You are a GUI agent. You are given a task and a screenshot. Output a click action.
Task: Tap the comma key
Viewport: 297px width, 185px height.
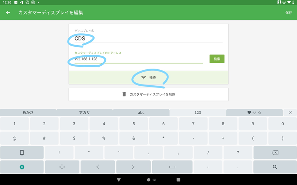click(x=208, y=167)
